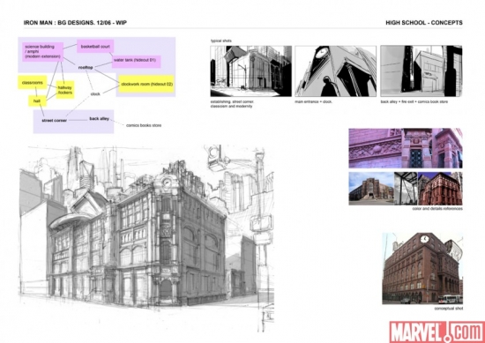Open the pink doorway reference photo

point(416,148)
